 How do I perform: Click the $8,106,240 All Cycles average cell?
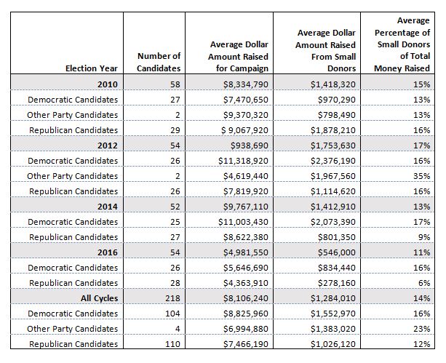coord(245,298)
